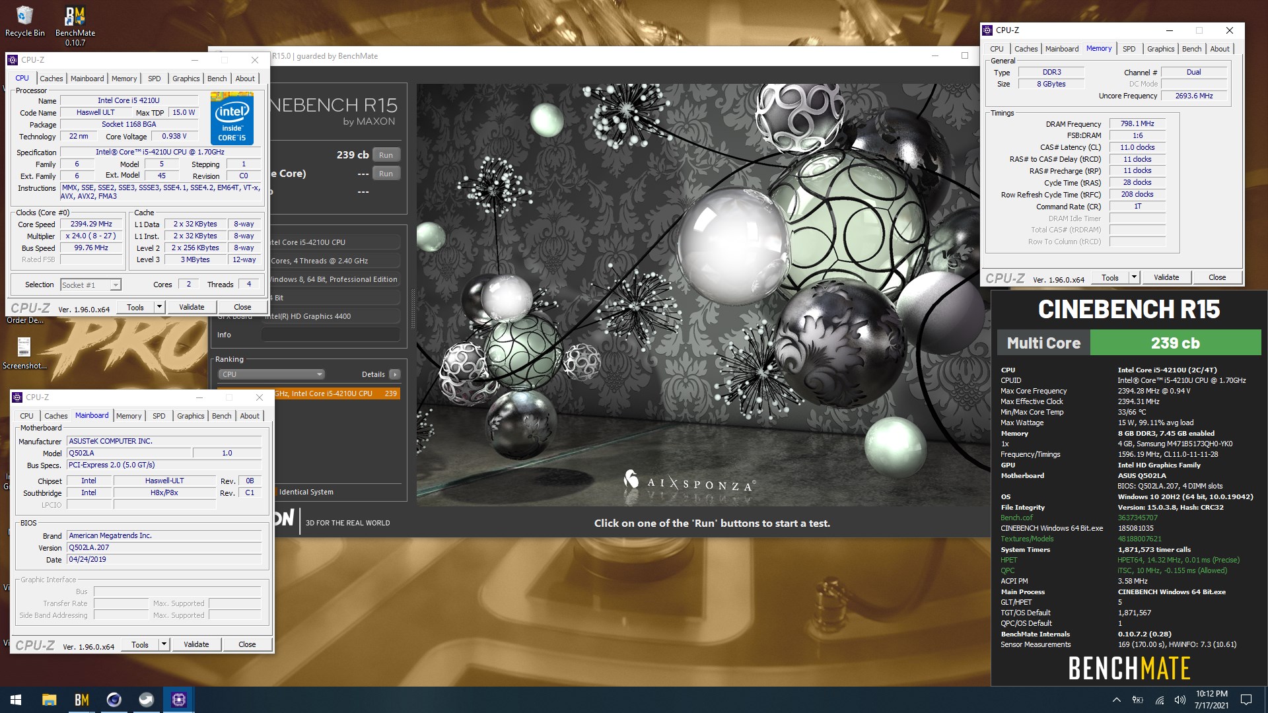1268x713 pixels.
Task: Click the motherboard Model field Q502LA
Action: 129,453
